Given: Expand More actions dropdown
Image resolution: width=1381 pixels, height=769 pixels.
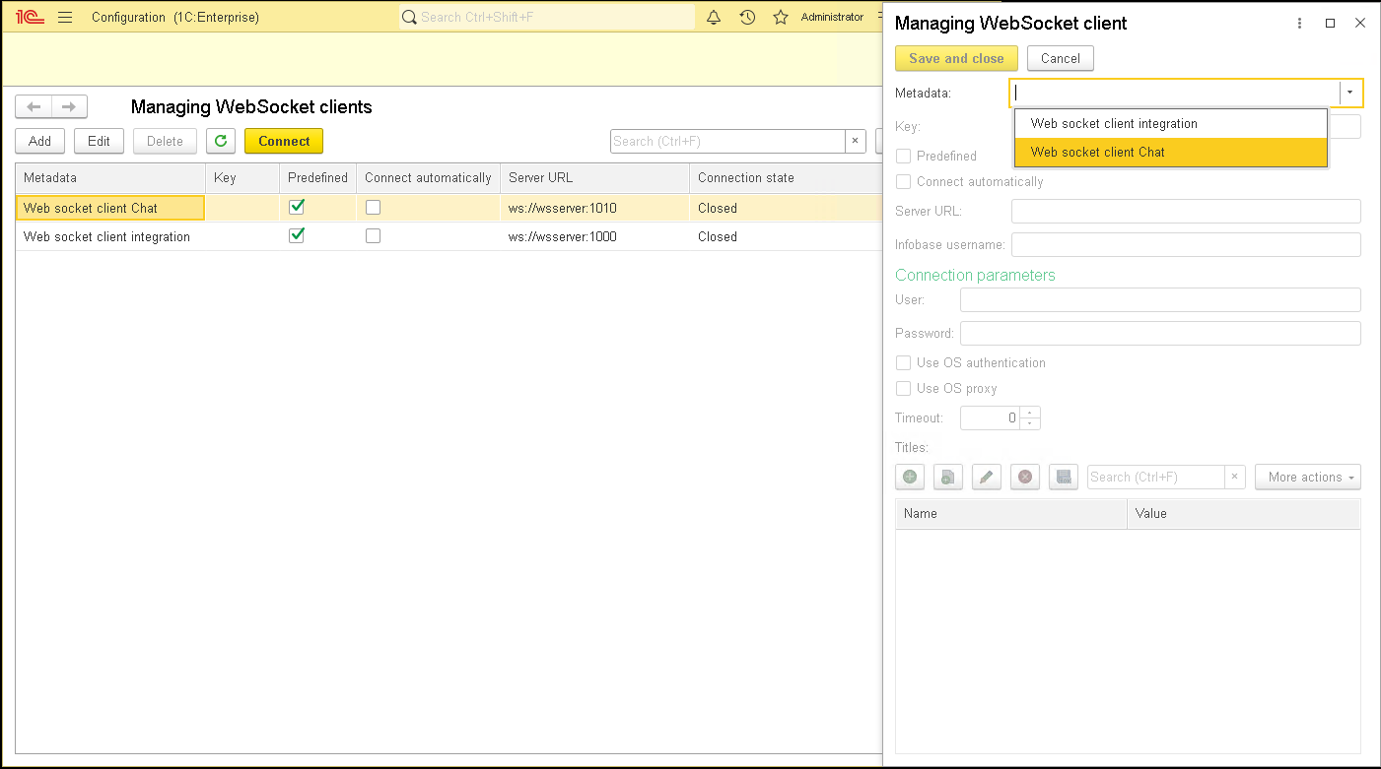Looking at the screenshot, I should click(1308, 477).
